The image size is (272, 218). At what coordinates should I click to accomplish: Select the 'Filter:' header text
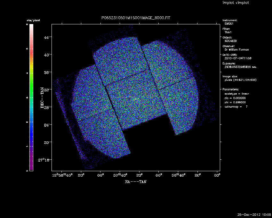(226, 29)
